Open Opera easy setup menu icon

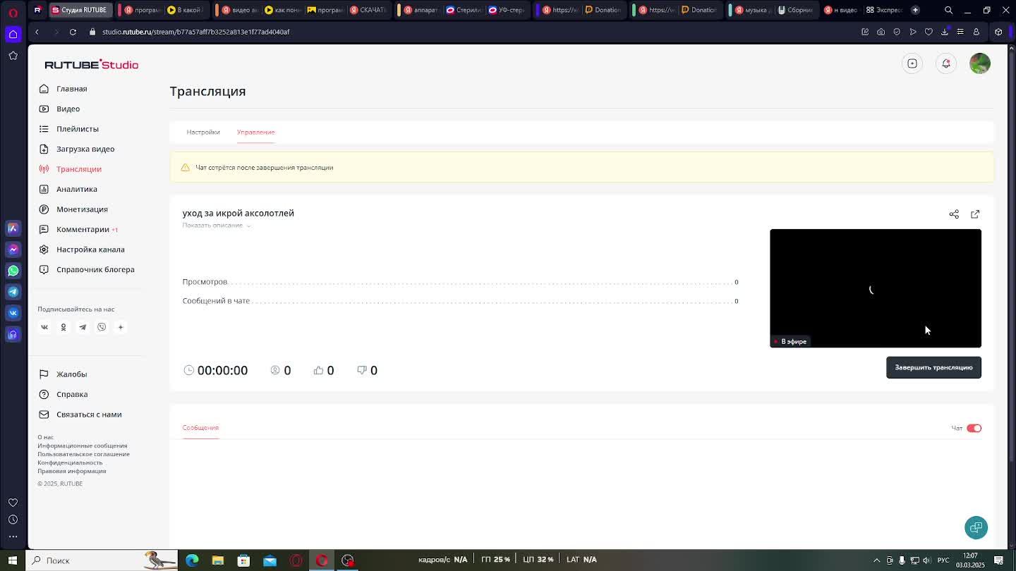point(960,32)
